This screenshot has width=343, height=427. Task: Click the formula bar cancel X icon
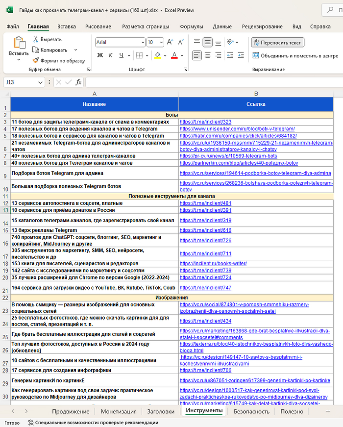coord(58,82)
